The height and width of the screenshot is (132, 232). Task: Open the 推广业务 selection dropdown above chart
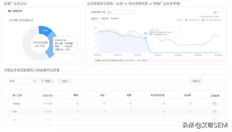(x=121, y=12)
